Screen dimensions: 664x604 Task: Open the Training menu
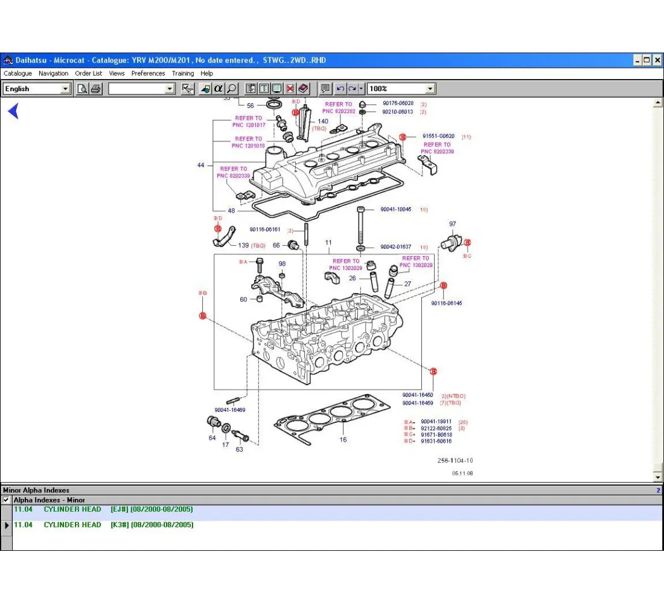(183, 73)
